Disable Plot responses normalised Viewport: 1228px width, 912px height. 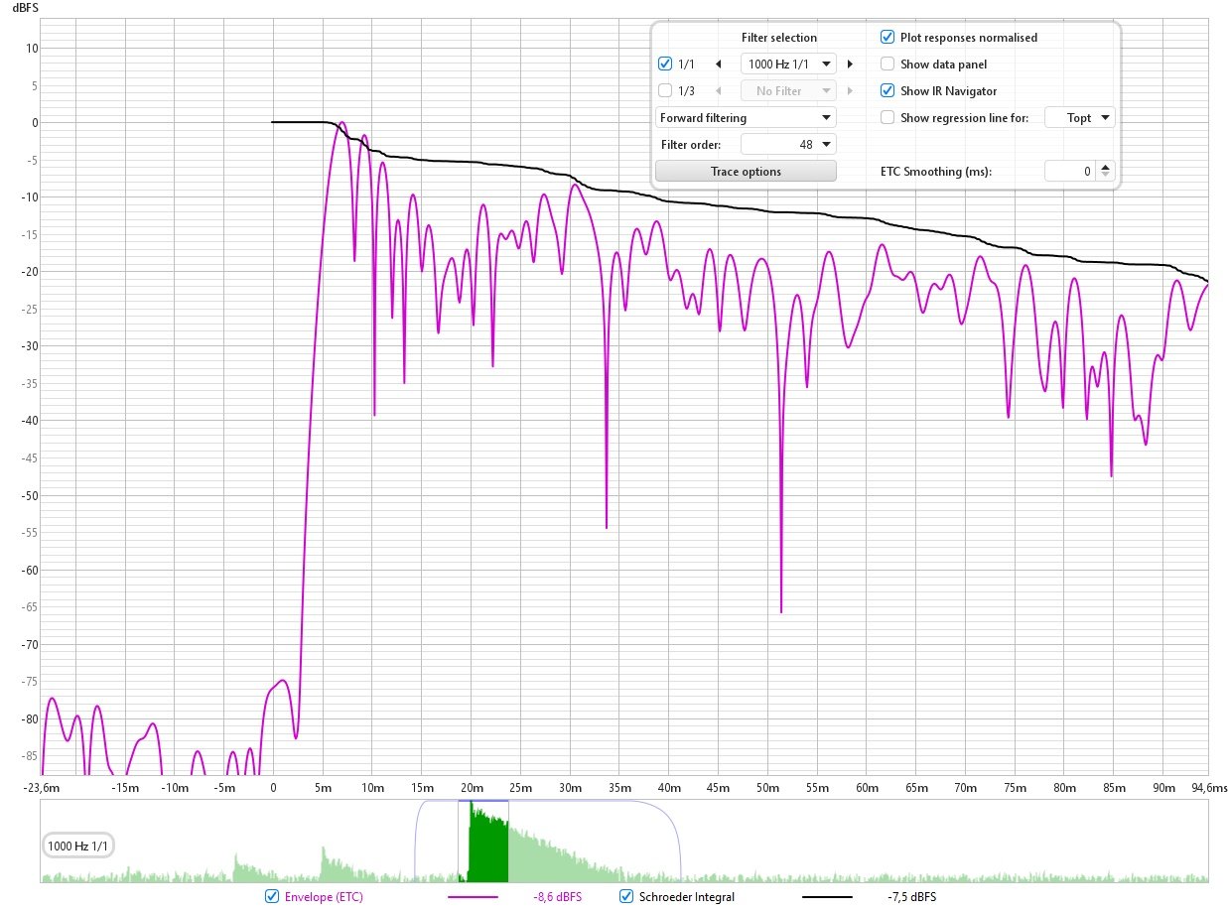pyautogui.click(x=887, y=38)
